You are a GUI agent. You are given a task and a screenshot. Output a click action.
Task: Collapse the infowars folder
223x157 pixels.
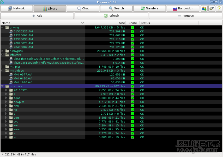point(2,55)
